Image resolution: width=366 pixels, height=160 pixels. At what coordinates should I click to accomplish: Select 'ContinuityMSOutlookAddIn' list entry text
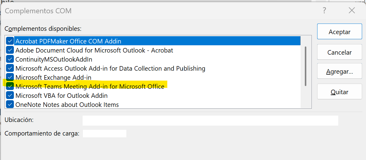point(54,59)
